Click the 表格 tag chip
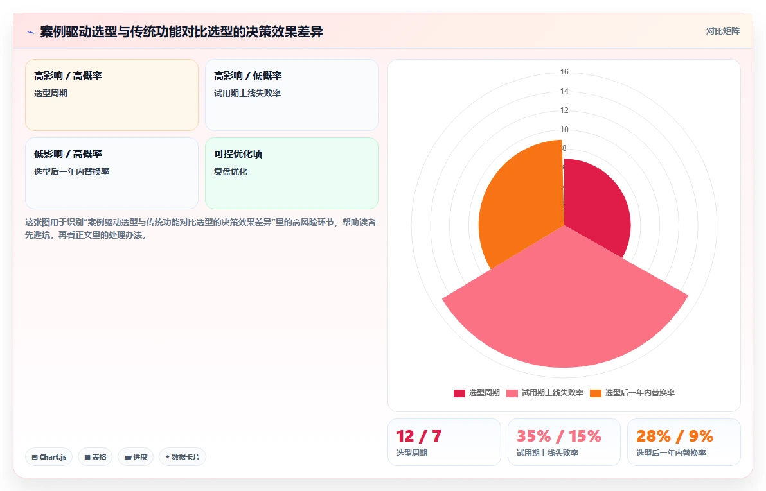This screenshot has height=491, width=766. pos(95,458)
